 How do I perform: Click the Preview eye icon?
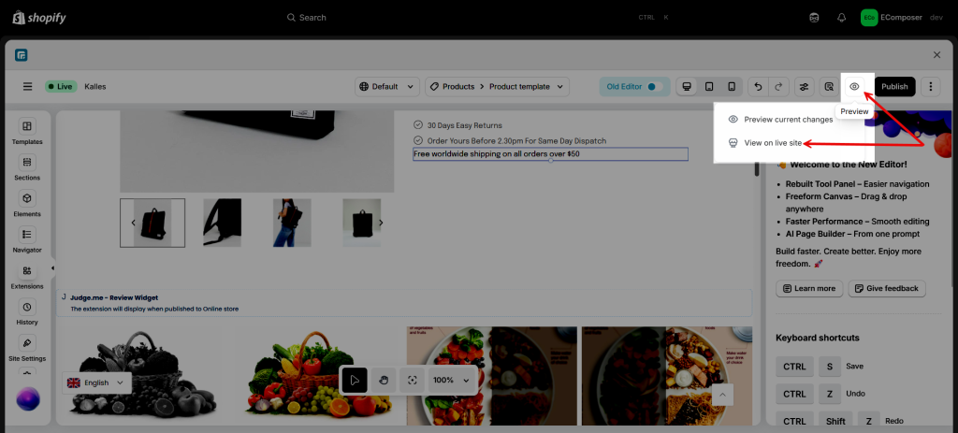[855, 87]
